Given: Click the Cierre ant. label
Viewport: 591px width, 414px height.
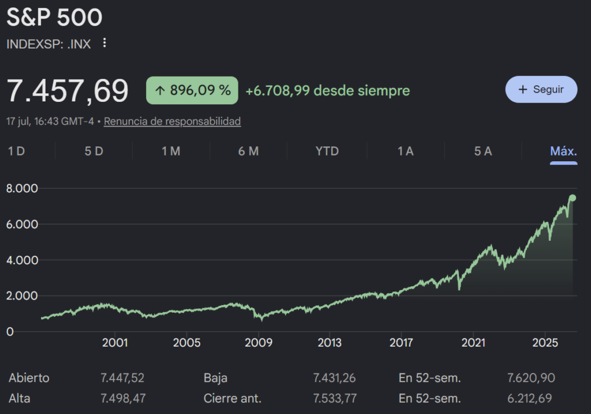Looking at the screenshot, I should pos(233,398).
